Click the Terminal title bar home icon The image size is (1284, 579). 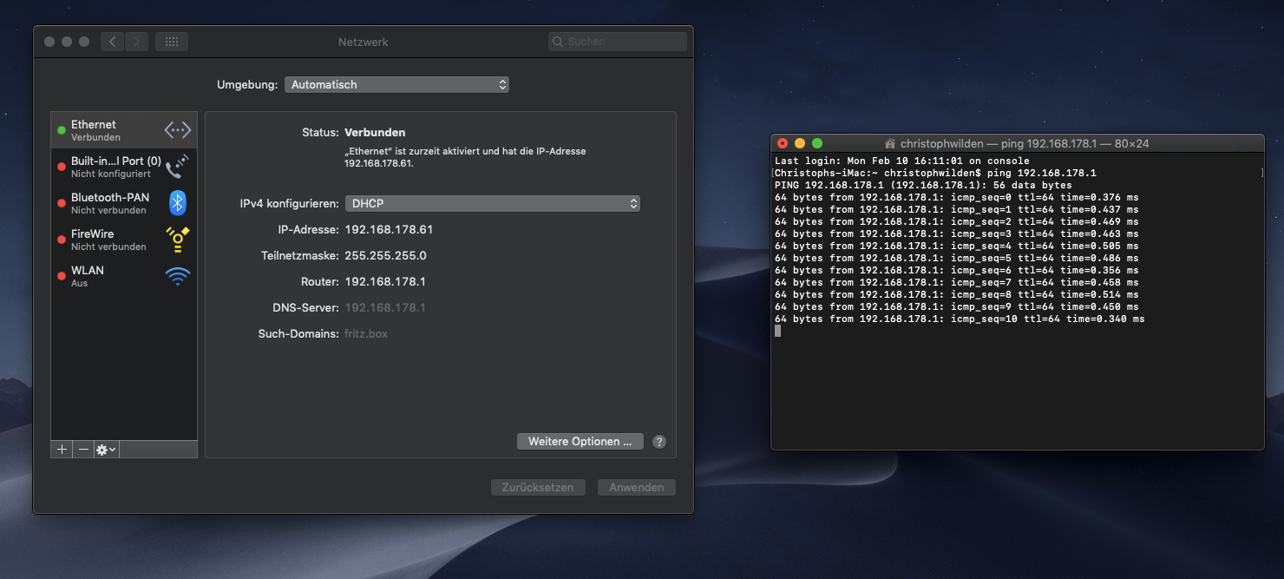890,143
